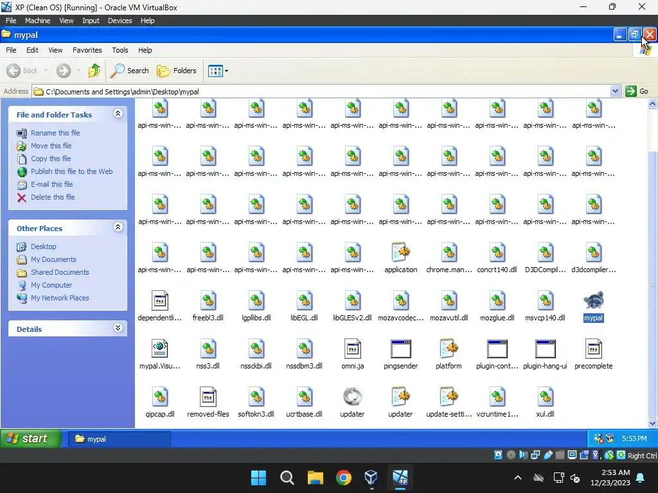
Task: Open the Tools menu
Action: [120, 50]
